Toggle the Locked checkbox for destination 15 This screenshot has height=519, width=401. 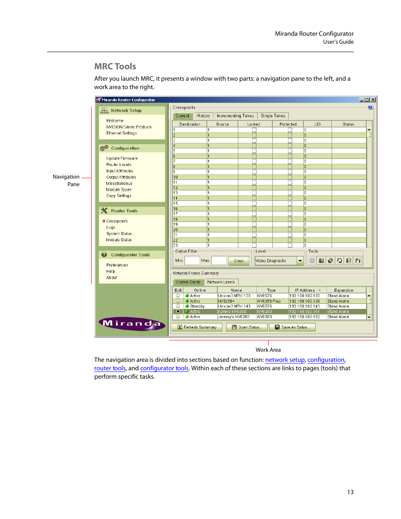(x=254, y=203)
